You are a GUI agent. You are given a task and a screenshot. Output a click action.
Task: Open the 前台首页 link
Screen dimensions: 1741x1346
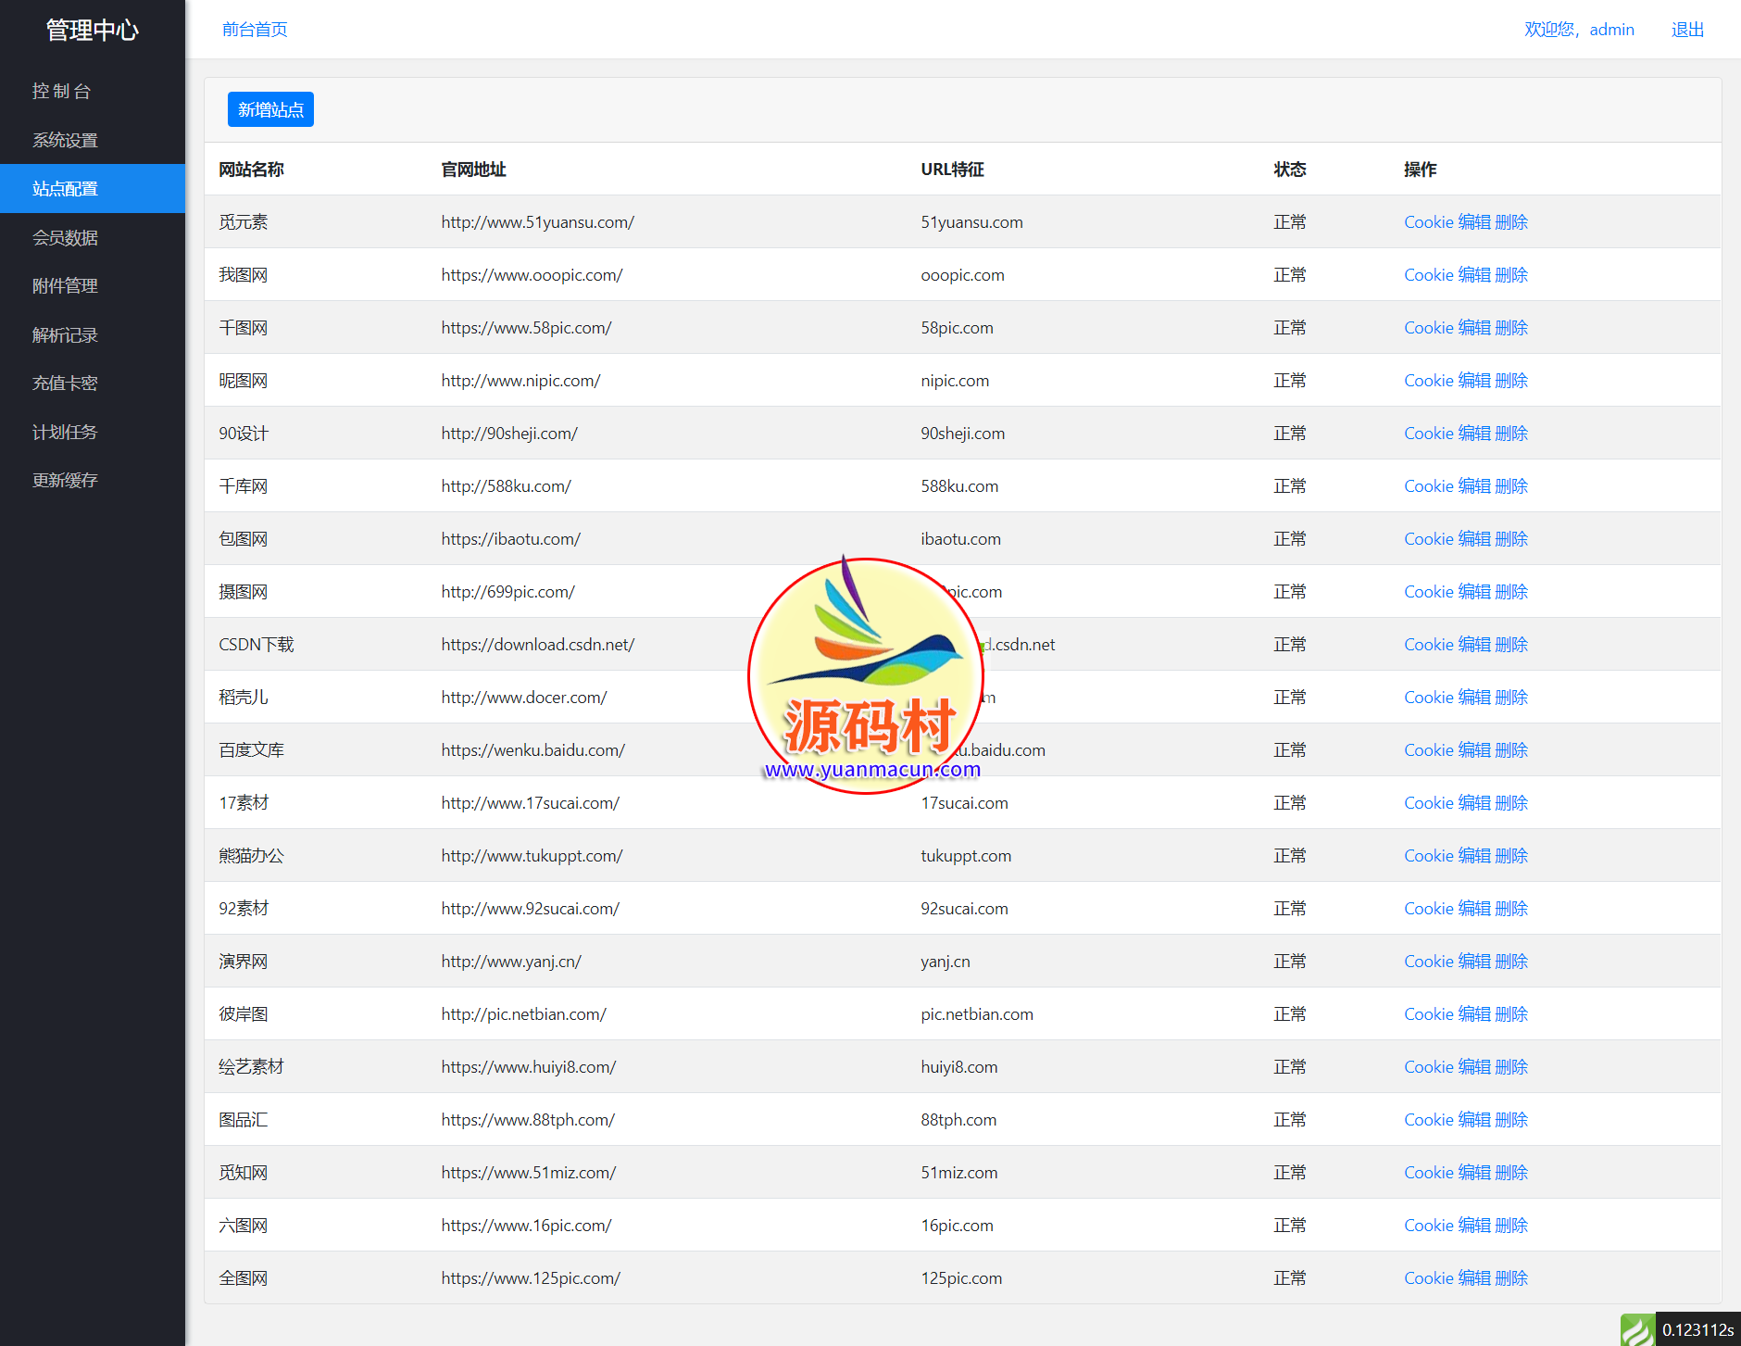tap(255, 30)
